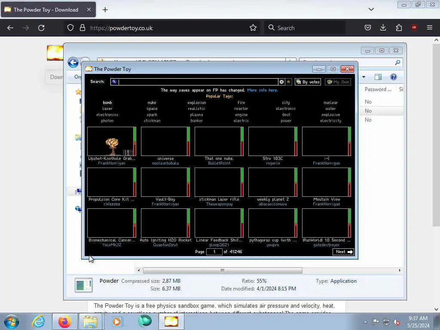Select the water tag

point(330,109)
